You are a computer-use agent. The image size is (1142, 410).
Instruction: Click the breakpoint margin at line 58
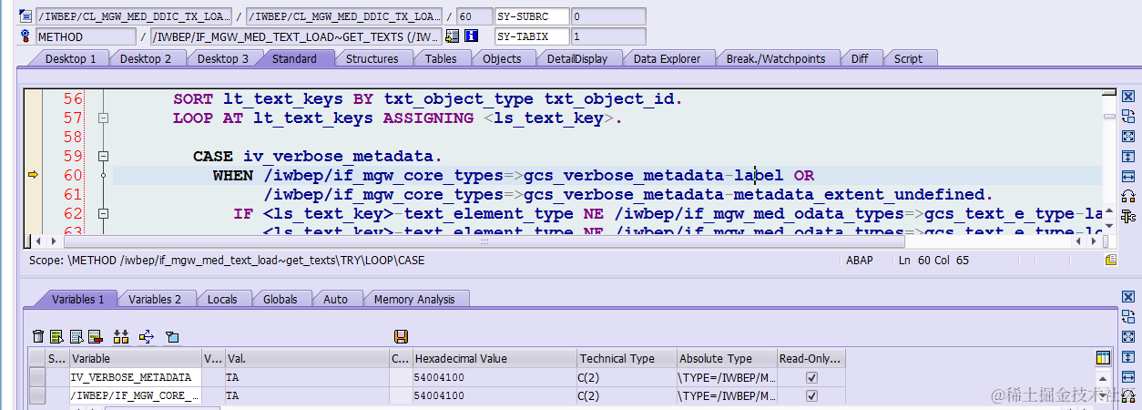click(x=33, y=138)
